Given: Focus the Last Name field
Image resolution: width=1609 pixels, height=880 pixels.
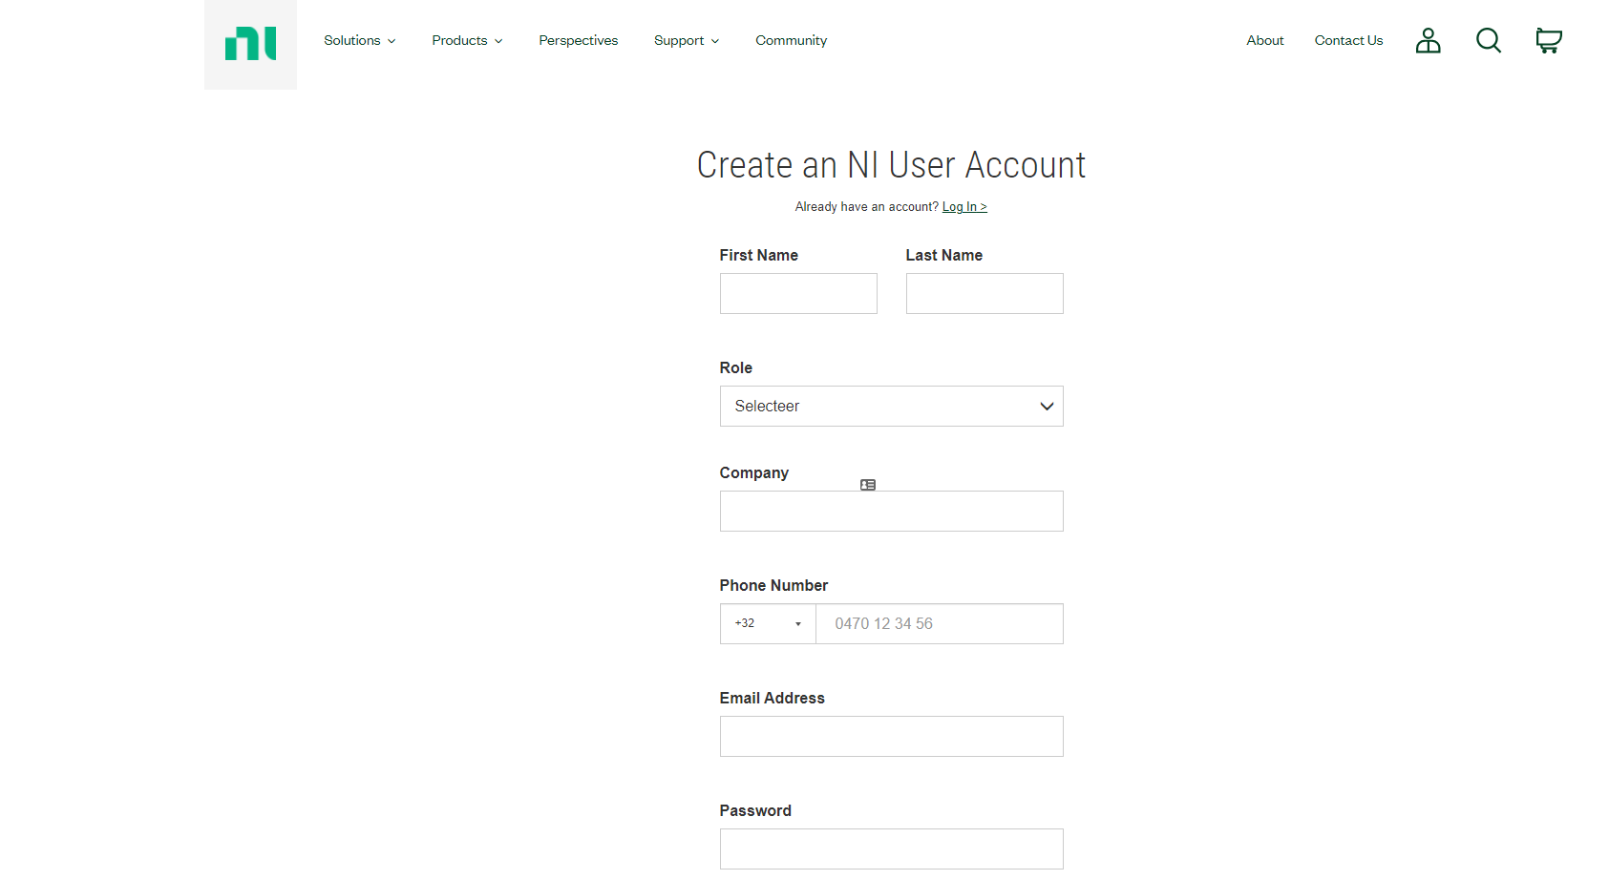Looking at the screenshot, I should (984, 293).
